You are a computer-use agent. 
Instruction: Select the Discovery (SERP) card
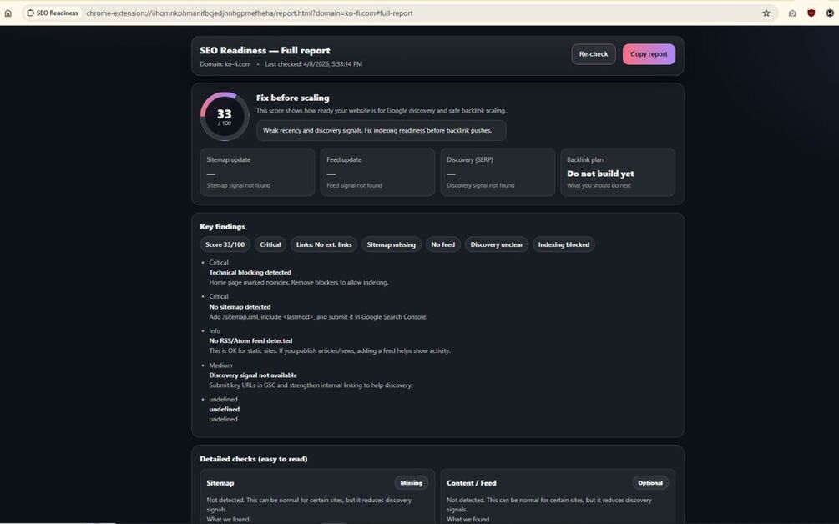[x=498, y=172]
